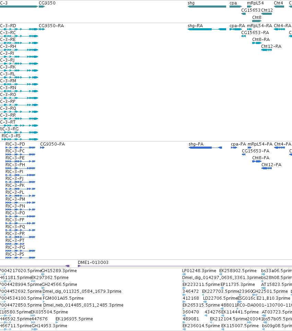This screenshot has width=292, height=331.
Task: Open the RIC-3-PH protein label
Action: click(15, 165)
